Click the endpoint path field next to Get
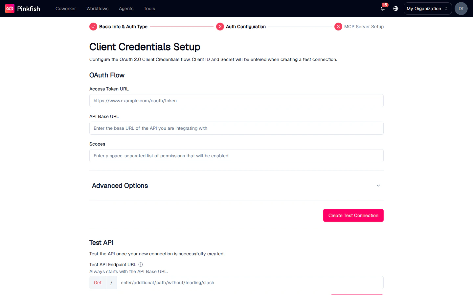Viewport: 473px width, 295px height. [250, 282]
